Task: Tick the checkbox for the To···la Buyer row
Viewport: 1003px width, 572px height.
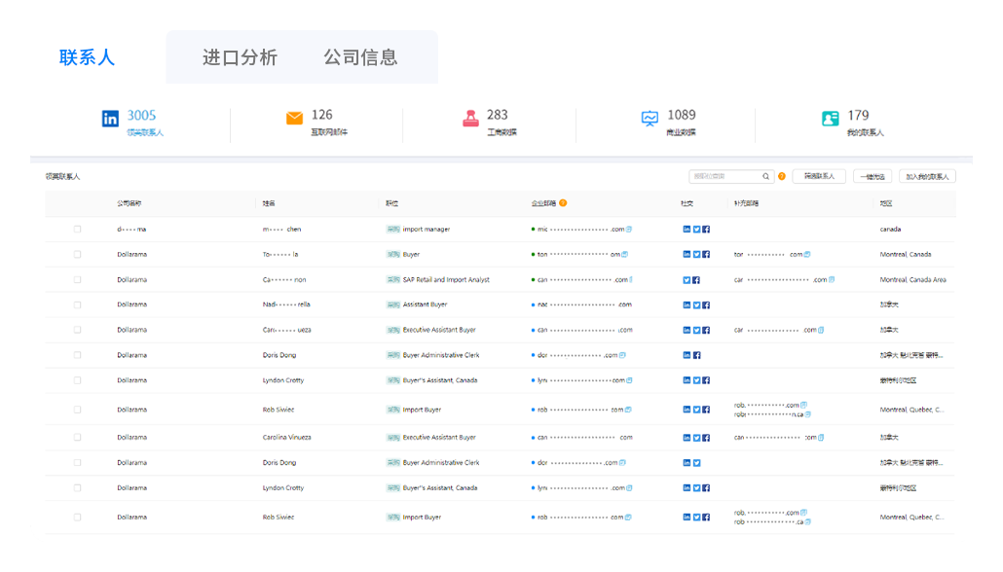Action: [x=77, y=254]
